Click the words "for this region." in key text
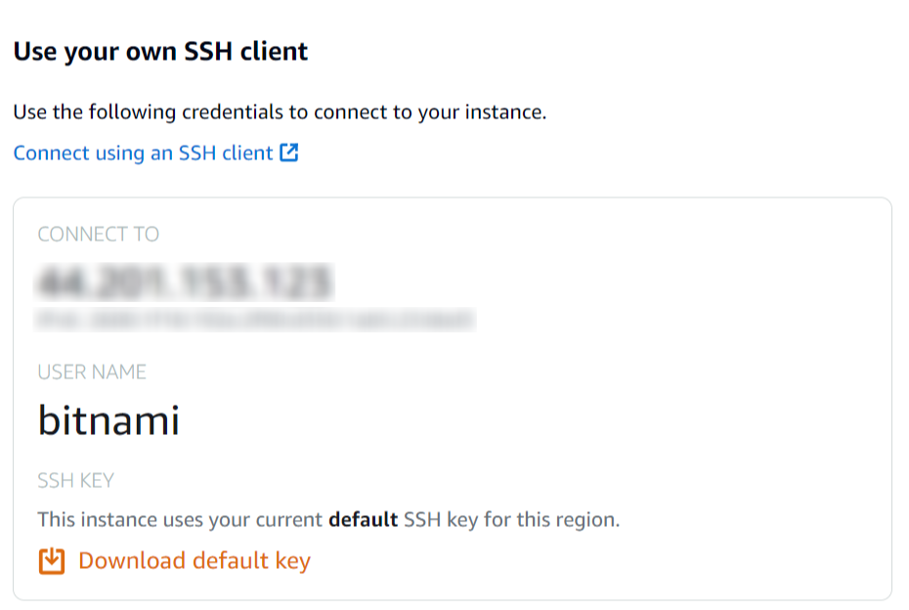The width and height of the screenshot is (909, 610). coord(551,519)
